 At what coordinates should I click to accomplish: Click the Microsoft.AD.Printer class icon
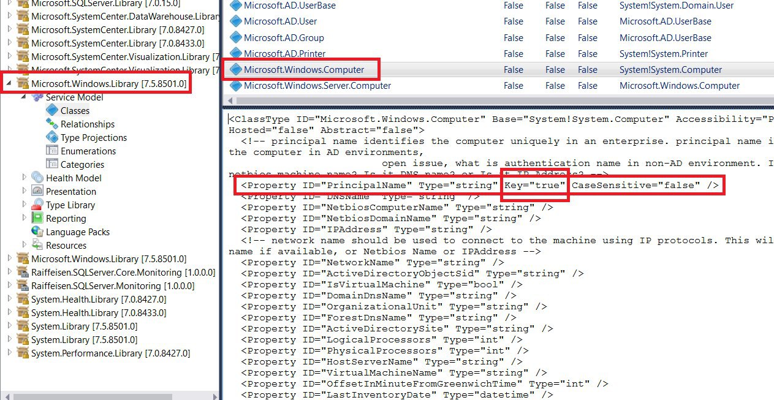(235, 54)
